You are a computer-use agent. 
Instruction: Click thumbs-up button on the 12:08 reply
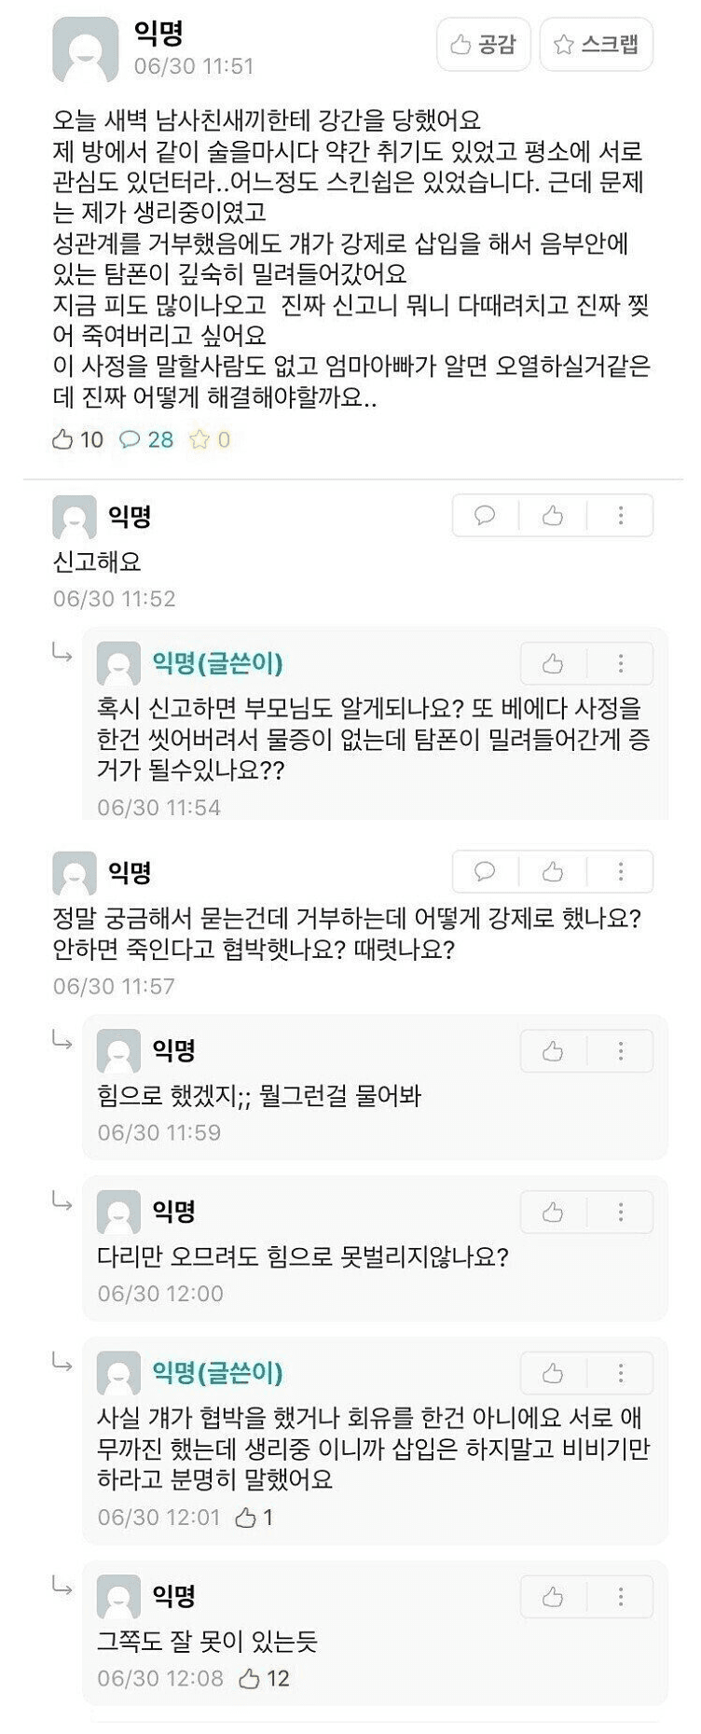(553, 1598)
